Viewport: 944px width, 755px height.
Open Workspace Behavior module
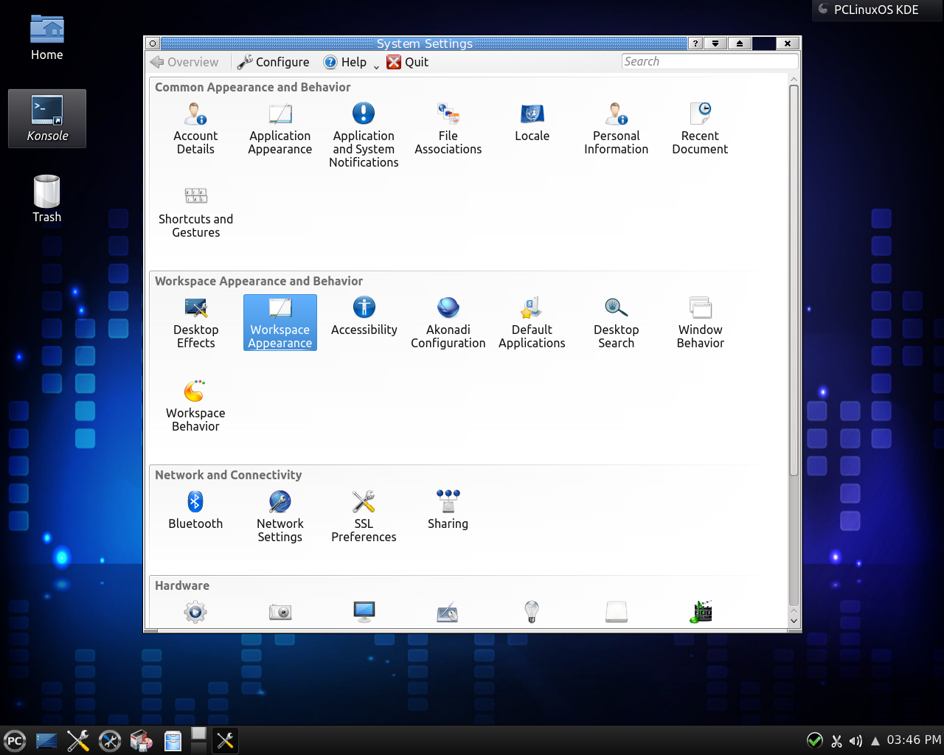(x=195, y=406)
